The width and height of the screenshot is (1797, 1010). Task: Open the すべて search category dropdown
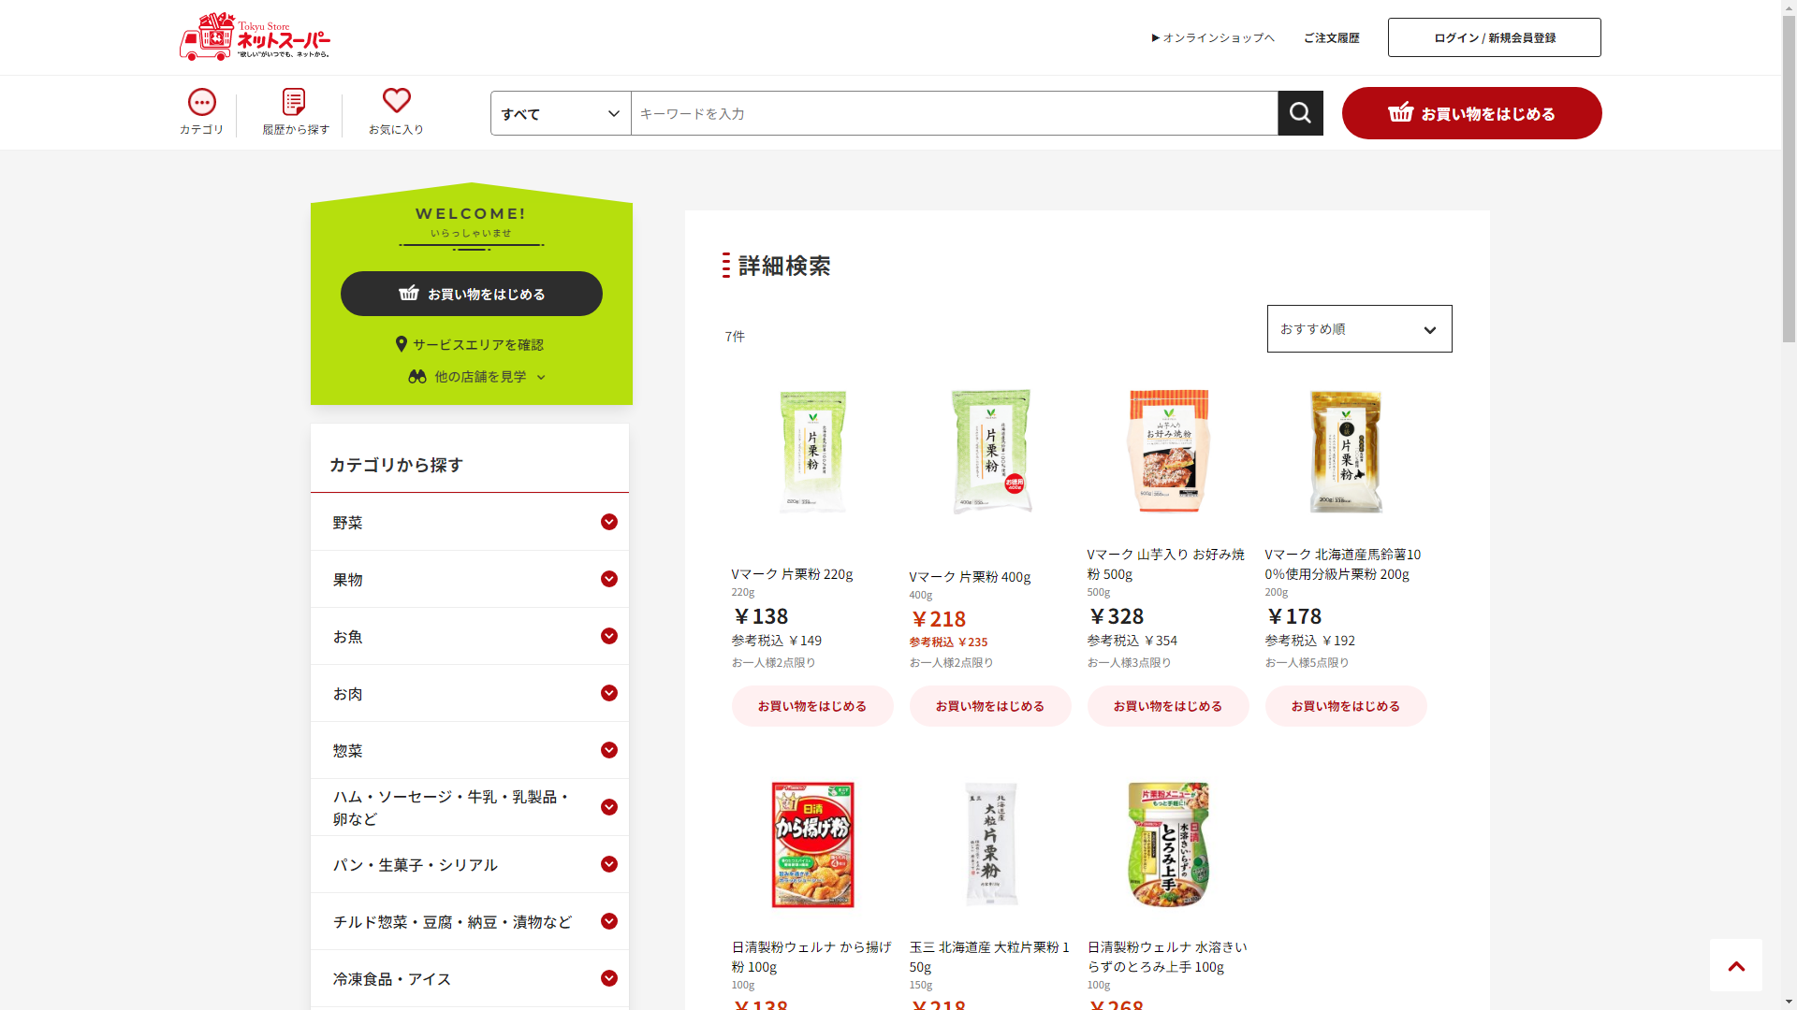pyautogui.click(x=561, y=113)
